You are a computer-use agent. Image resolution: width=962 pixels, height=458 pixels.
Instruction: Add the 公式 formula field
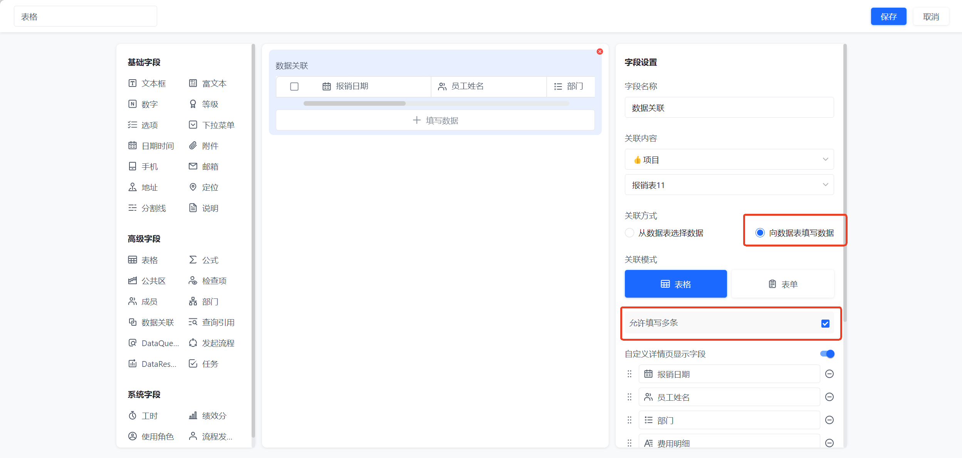[x=203, y=260]
